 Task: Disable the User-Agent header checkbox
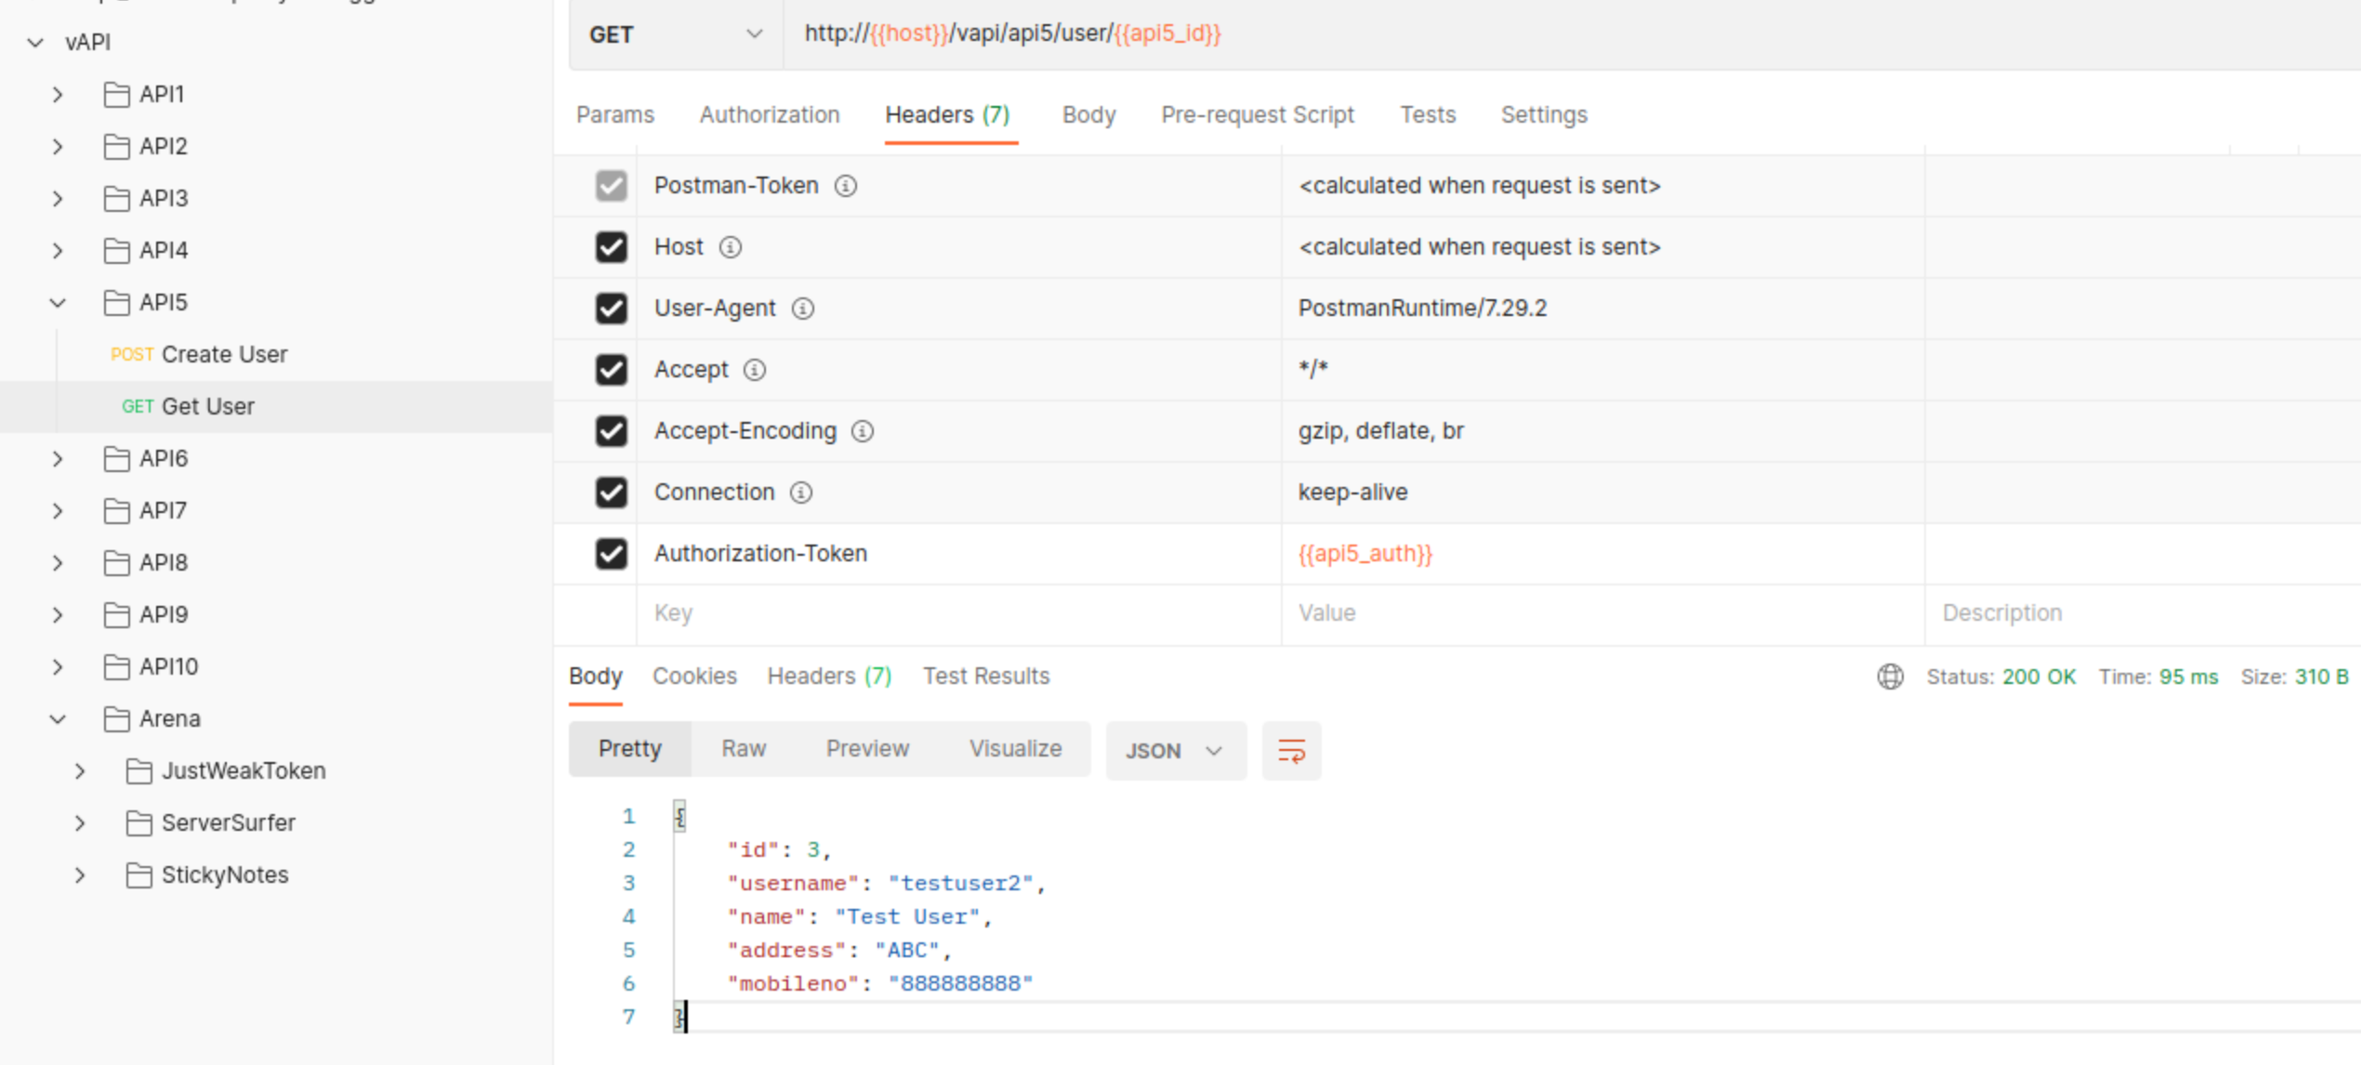pyautogui.click(x=611, y=309)
